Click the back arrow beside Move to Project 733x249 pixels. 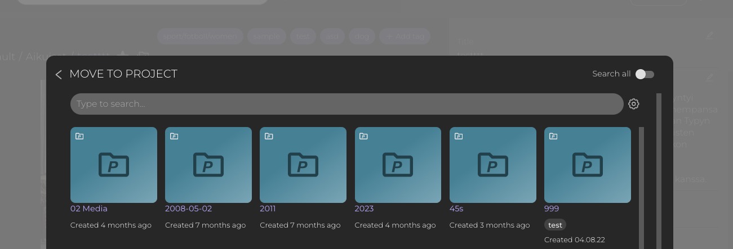[59, 75]
